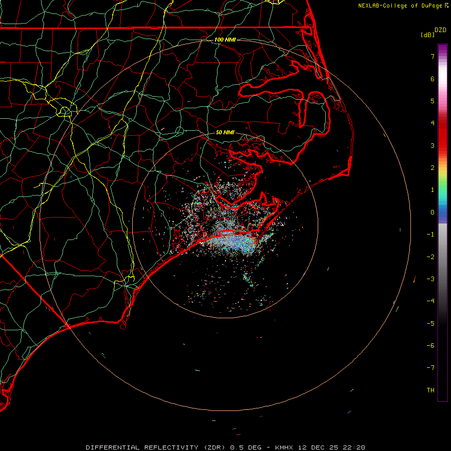Click the KMHX station ID in the caption
451x451 pixels.
tap(284, 447)
